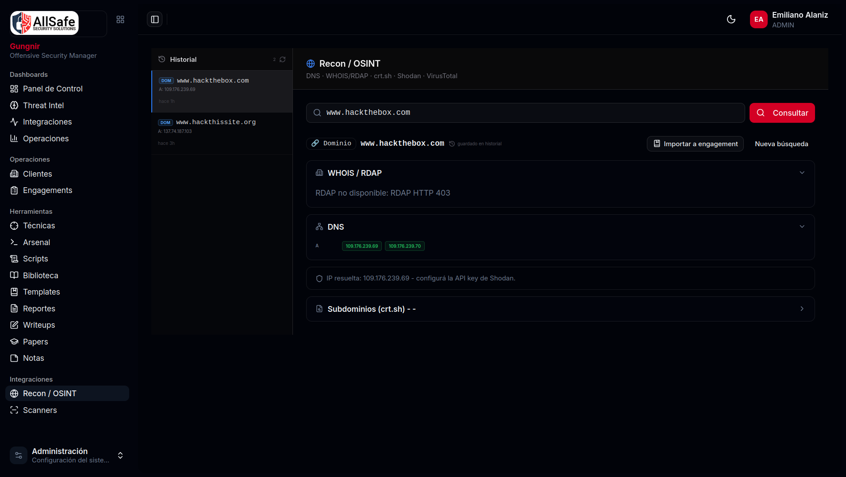The height and width of the screenshot is (477, 846).
Task: Click the Reportes document icon
Action: [14, 309]
